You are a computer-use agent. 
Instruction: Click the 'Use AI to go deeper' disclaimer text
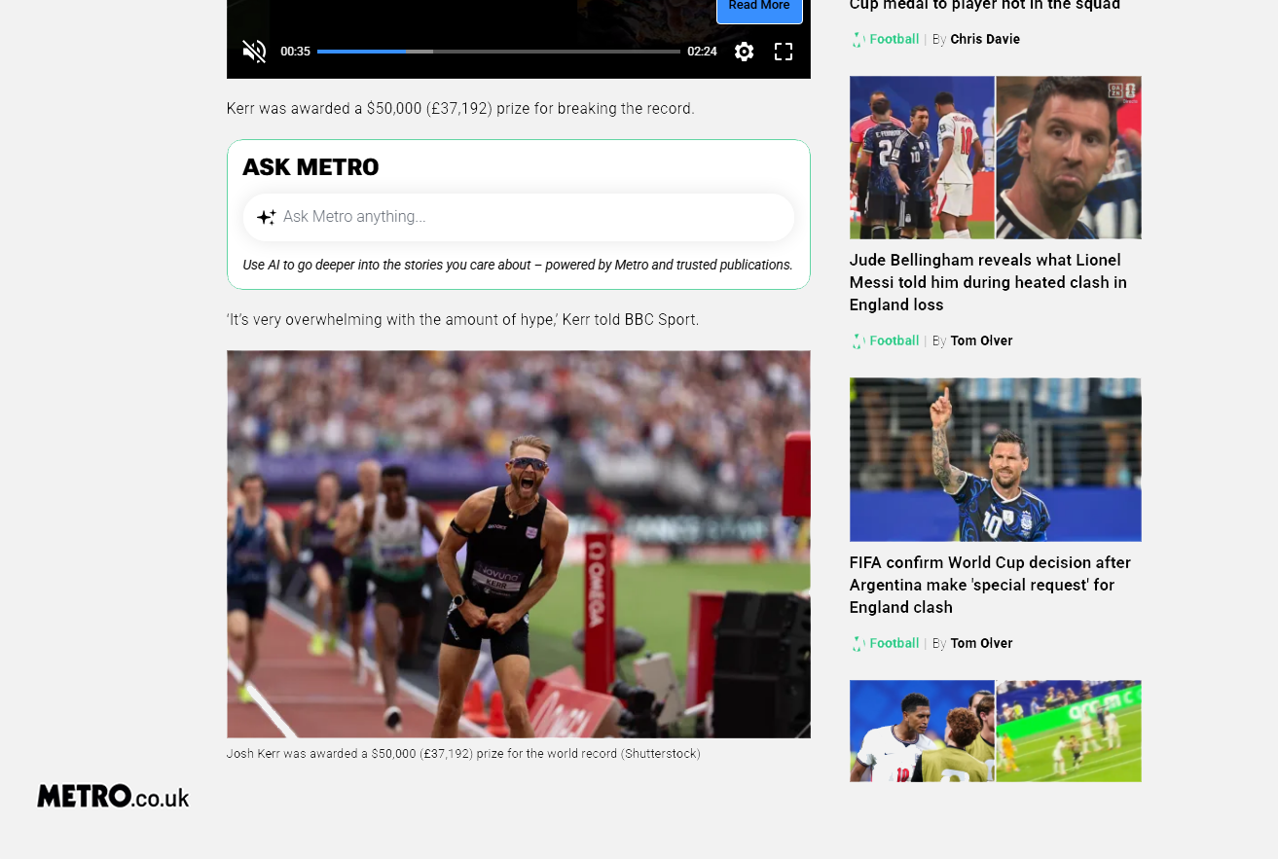518,265
